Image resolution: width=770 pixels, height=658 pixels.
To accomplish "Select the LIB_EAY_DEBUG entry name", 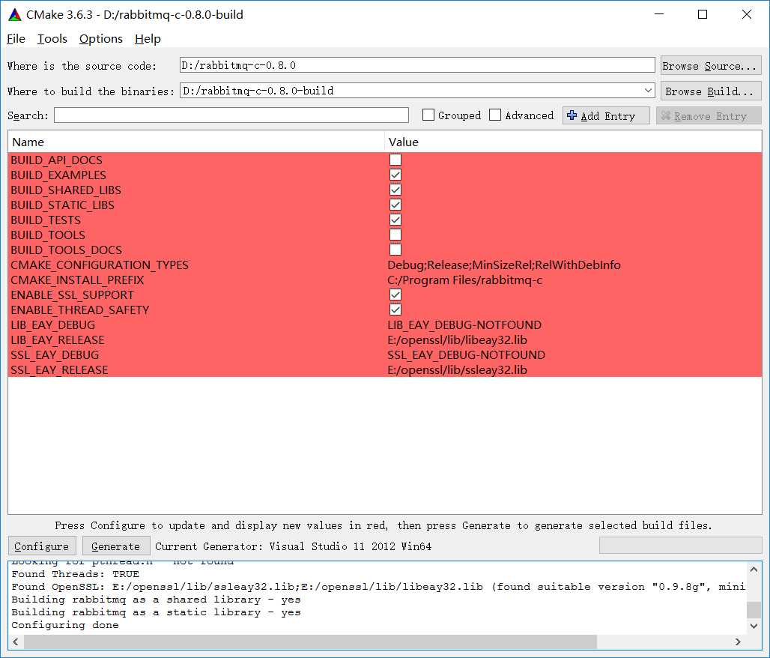I will (x=53, y=325).
